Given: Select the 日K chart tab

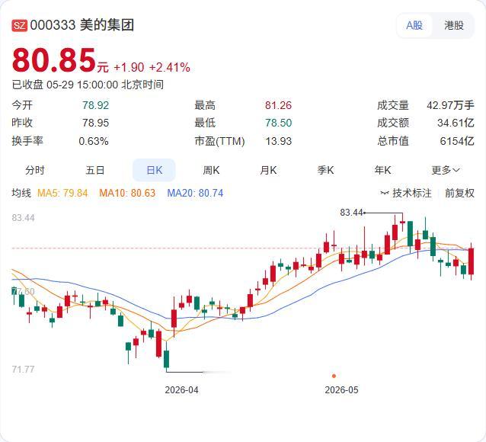Looking at the screenshot, I should click(154, 170).
